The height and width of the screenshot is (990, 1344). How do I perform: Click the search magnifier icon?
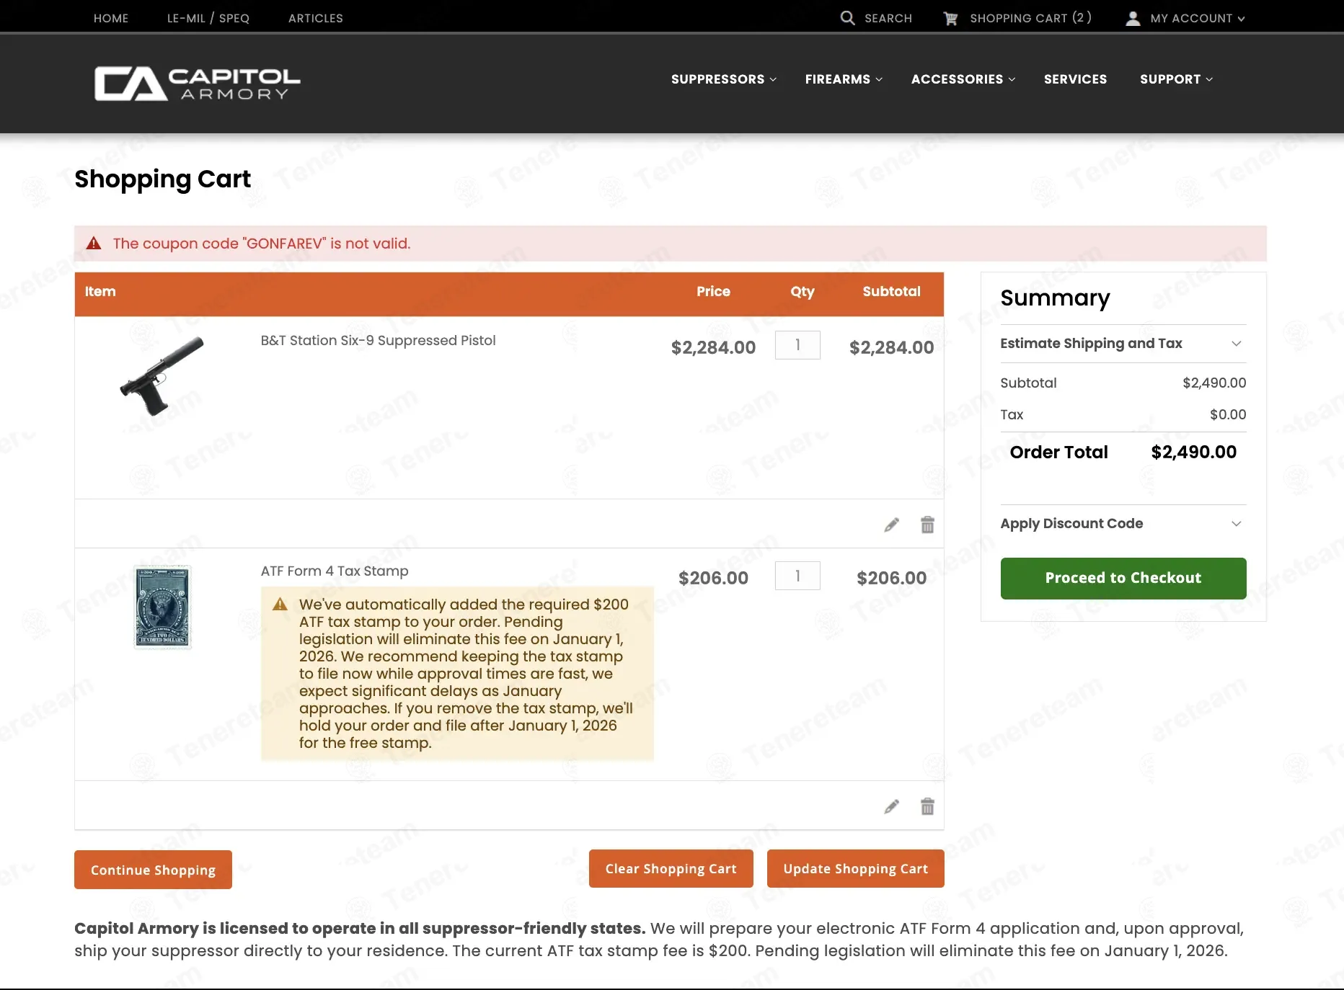pyautogui.click(x=847, y=18)
